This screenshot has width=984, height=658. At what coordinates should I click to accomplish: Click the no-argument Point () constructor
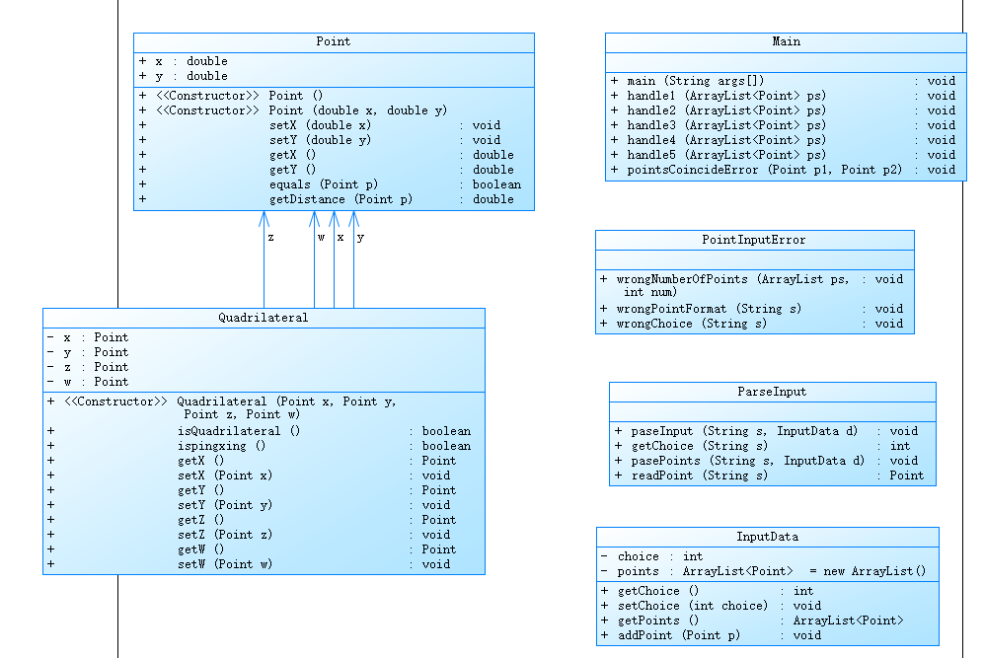pyautogui.click(x=231, y=96)
